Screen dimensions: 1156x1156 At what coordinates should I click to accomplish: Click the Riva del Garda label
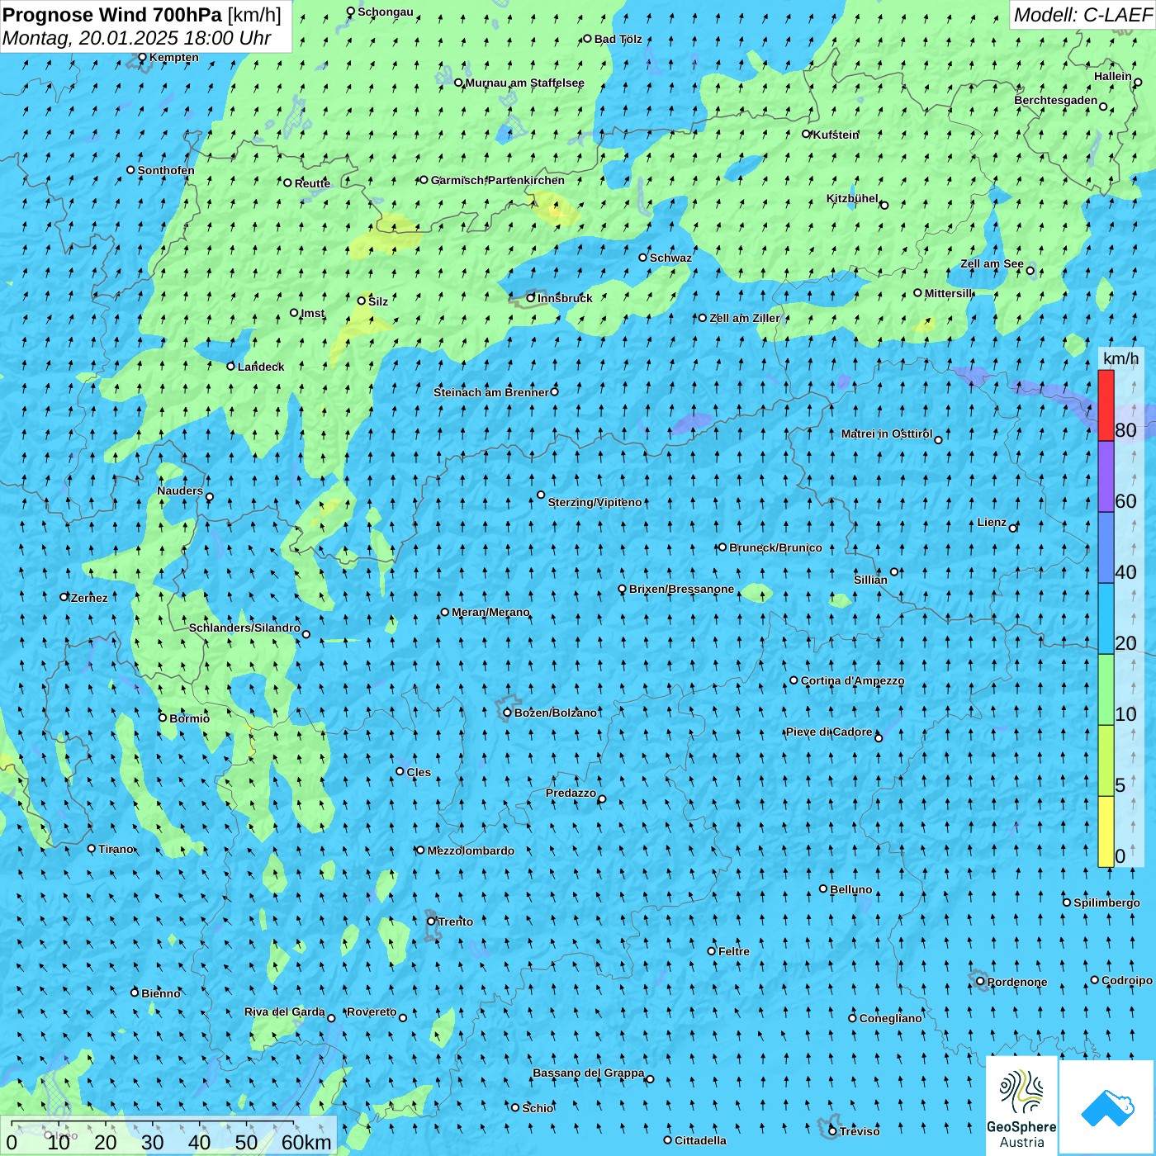285,1011
